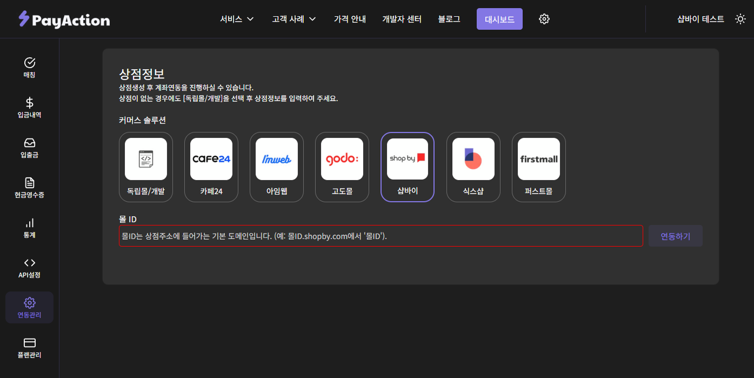
Task: Click text starting with 상점이 없는 경우에도
Action: pos(228,98)
